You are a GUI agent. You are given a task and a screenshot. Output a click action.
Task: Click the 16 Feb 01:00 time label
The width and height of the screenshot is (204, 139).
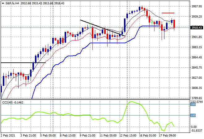pyautogui.click(x=147, y=136)
